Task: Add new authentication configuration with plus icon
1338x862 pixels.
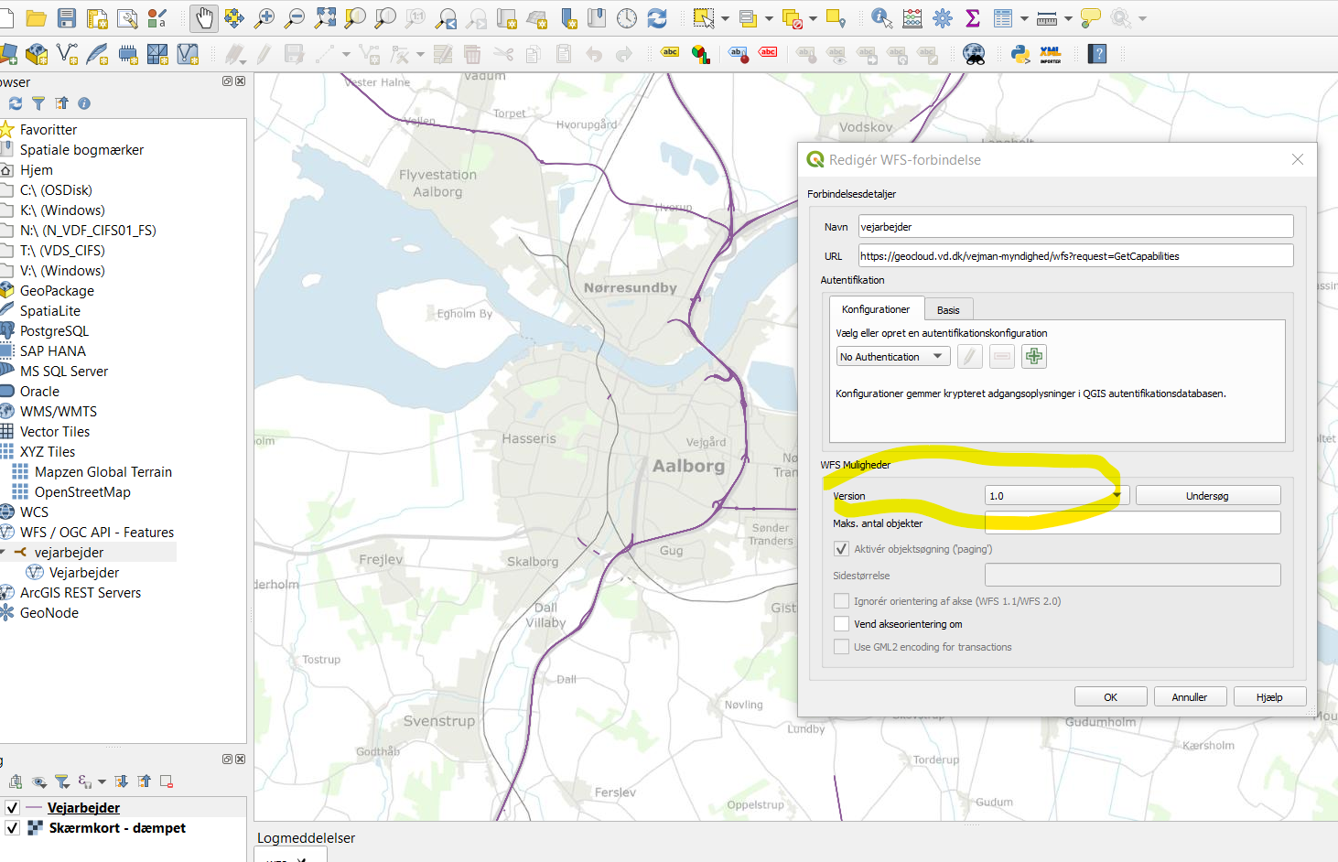Action: tap(1034, 357)
